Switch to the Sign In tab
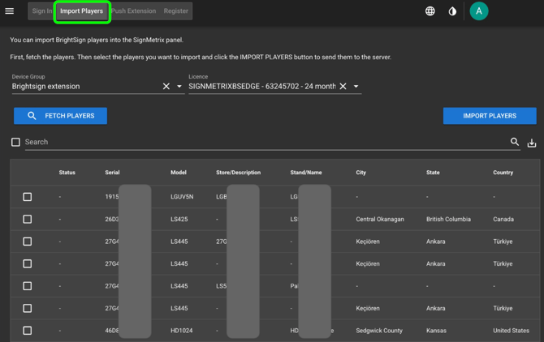Screen dimensions: 544x342 pyautogui.click(x=41, y=11)
